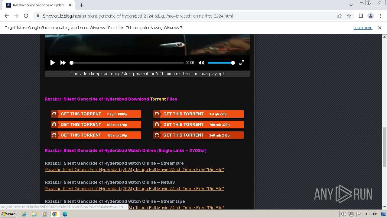Adjust the blue volume slider
Image resolution: width=387 pixels, height=218 pixels.
click(221, 63)
